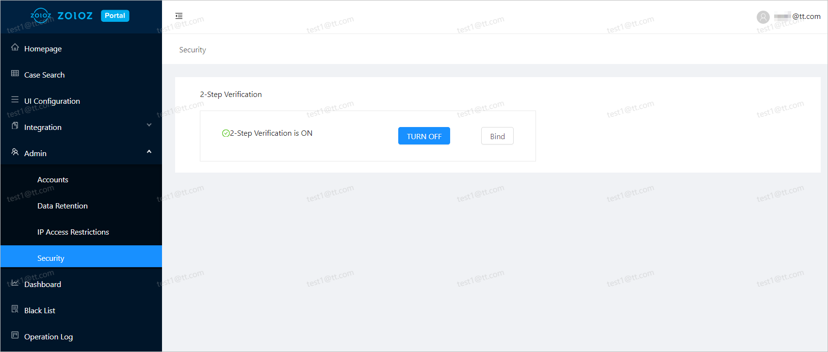Screen dimensions: 828x352
Task: Open the account menu for @tt.com user
Action: tap(789, 16)
